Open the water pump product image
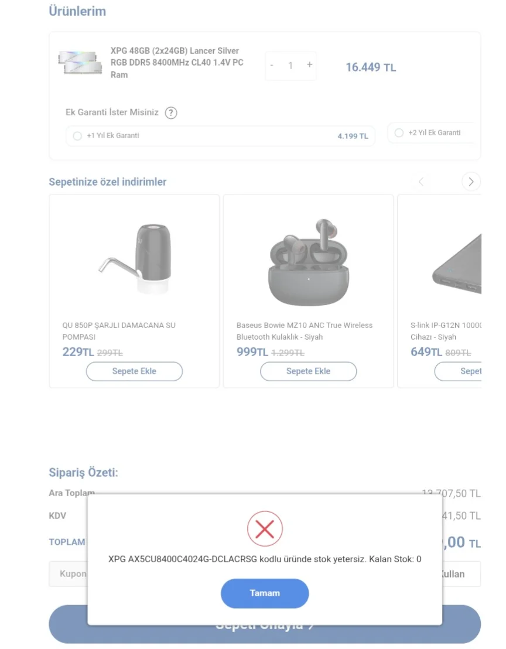Image resolution: width=506 pixels, height=649 pixels. click(x=134, y=258)
